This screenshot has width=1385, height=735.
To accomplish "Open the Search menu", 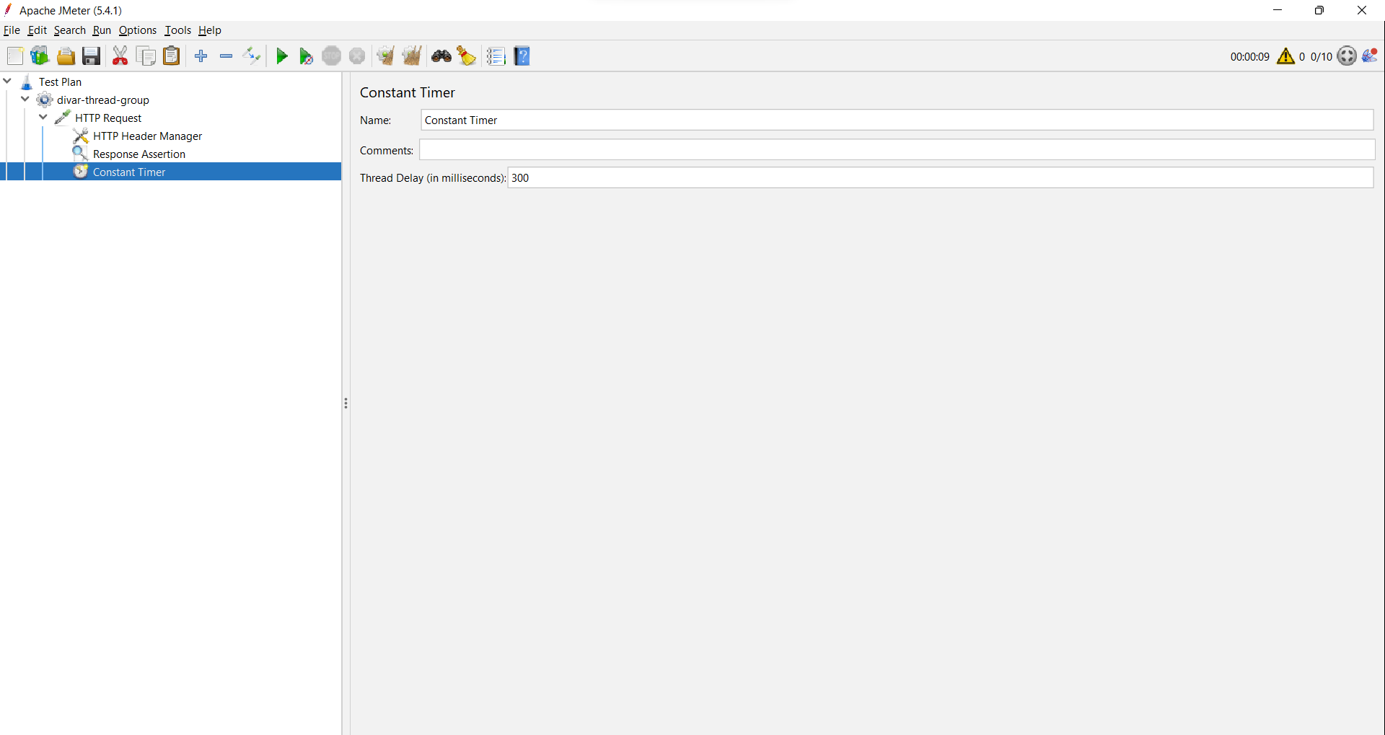I will click(x=69, y=30).
